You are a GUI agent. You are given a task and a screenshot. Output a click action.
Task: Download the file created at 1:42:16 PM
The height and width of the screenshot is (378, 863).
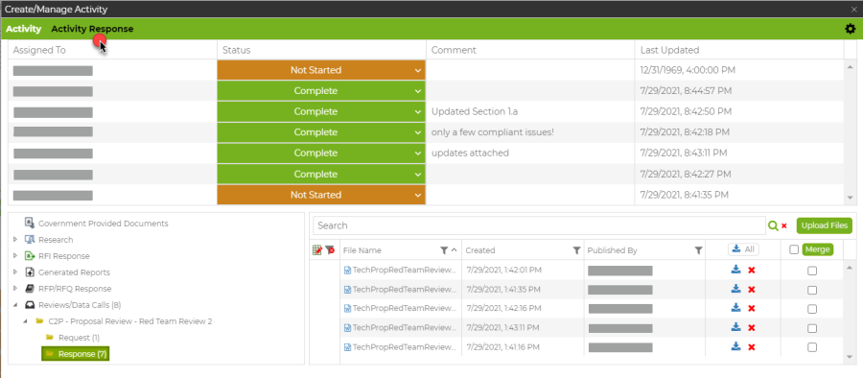tap(735, 308)
